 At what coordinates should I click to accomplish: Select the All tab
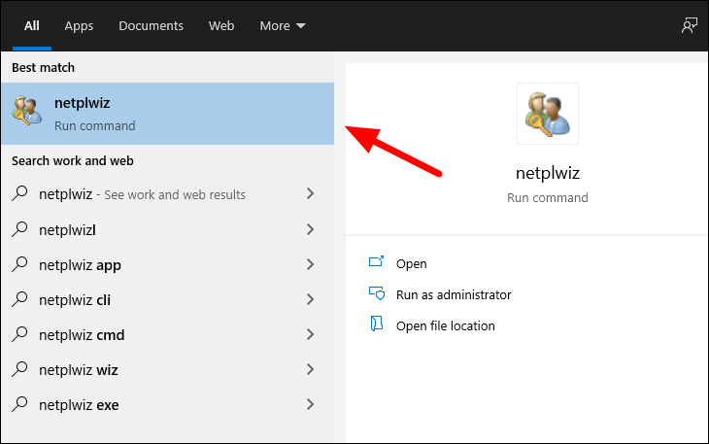click(x=32, y=26)
